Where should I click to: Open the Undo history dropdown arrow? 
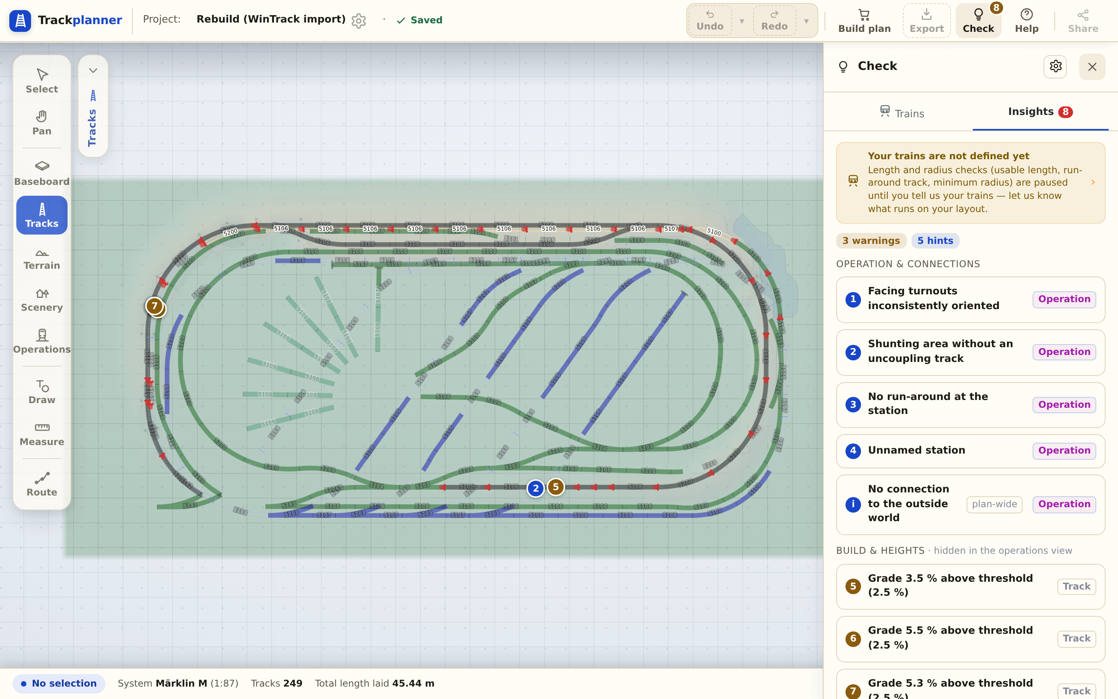point(742,21)
